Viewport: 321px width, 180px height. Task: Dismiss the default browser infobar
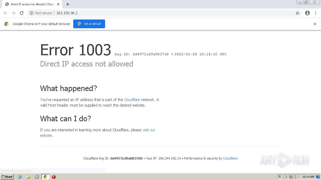pos(315,24)
